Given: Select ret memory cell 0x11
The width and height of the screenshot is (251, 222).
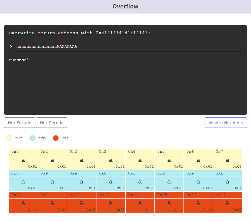Looking at the screenshot, I should tap(52, 202).
